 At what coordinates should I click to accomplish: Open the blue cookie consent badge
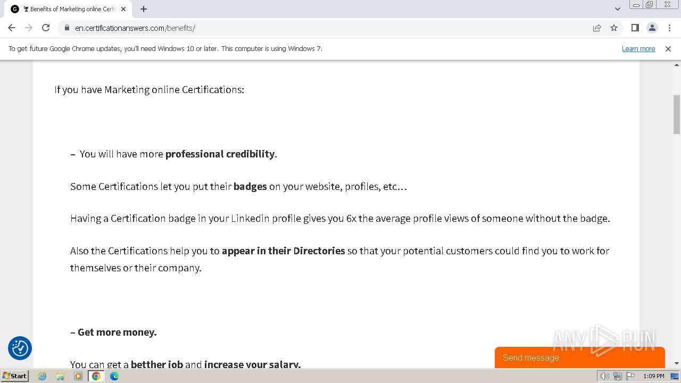(20, 348)
